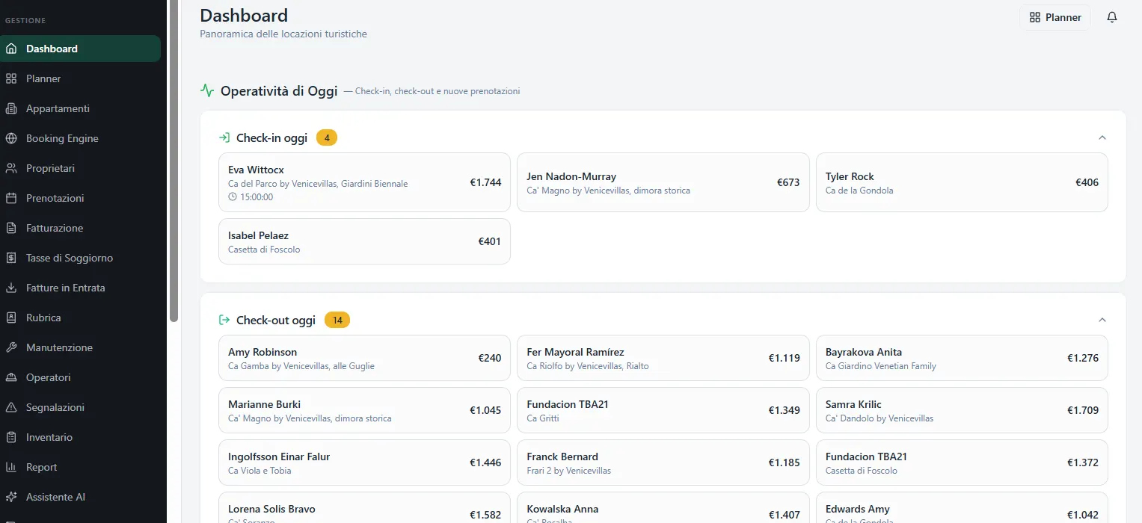Screen dimensions: 1142x523
Task: Click the Fatturazione document icon
Action: tap(11, 228)
